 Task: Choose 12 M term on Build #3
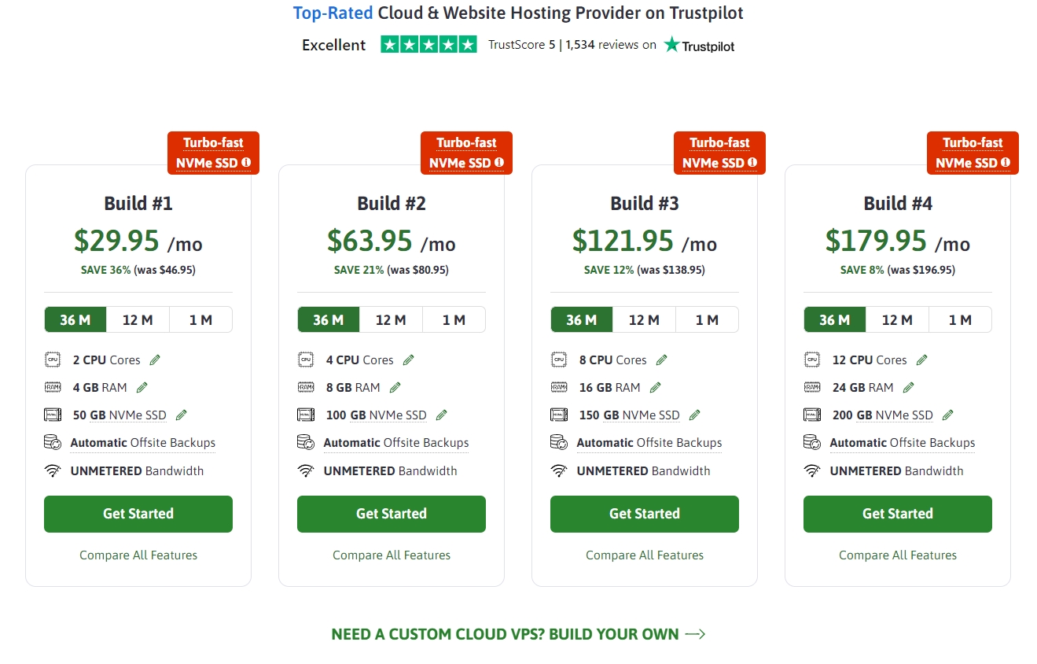click(x=644, y=320)
